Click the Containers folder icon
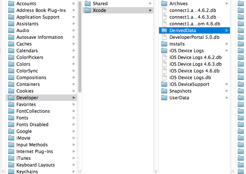 (x=11, y=84)
